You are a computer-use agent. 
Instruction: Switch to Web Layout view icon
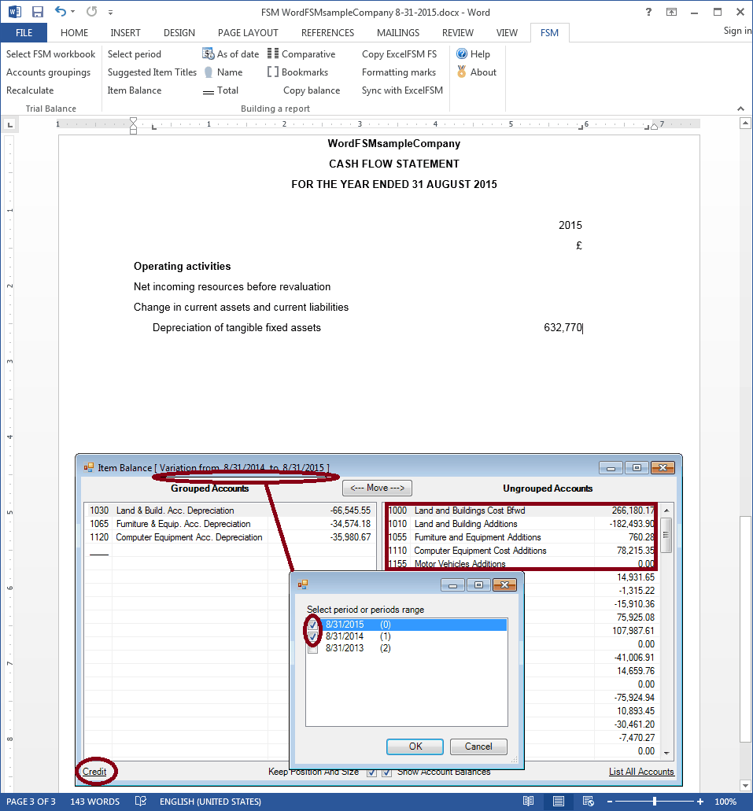(589, 802)
